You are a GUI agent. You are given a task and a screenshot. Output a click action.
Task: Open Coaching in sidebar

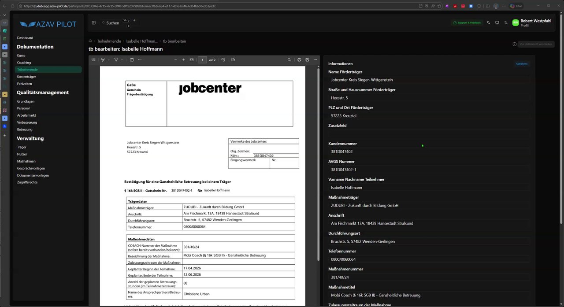[x=24, y=63]
